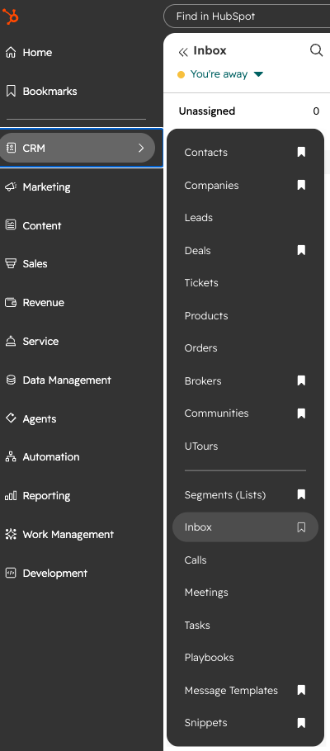Open Companies from CRM menu

pos(211,186)
